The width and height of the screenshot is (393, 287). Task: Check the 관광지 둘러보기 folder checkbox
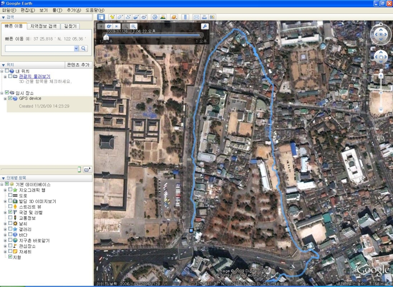pos(10,76)
